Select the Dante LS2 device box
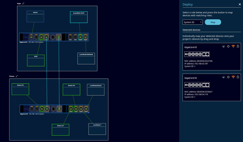 pos(72,90)
